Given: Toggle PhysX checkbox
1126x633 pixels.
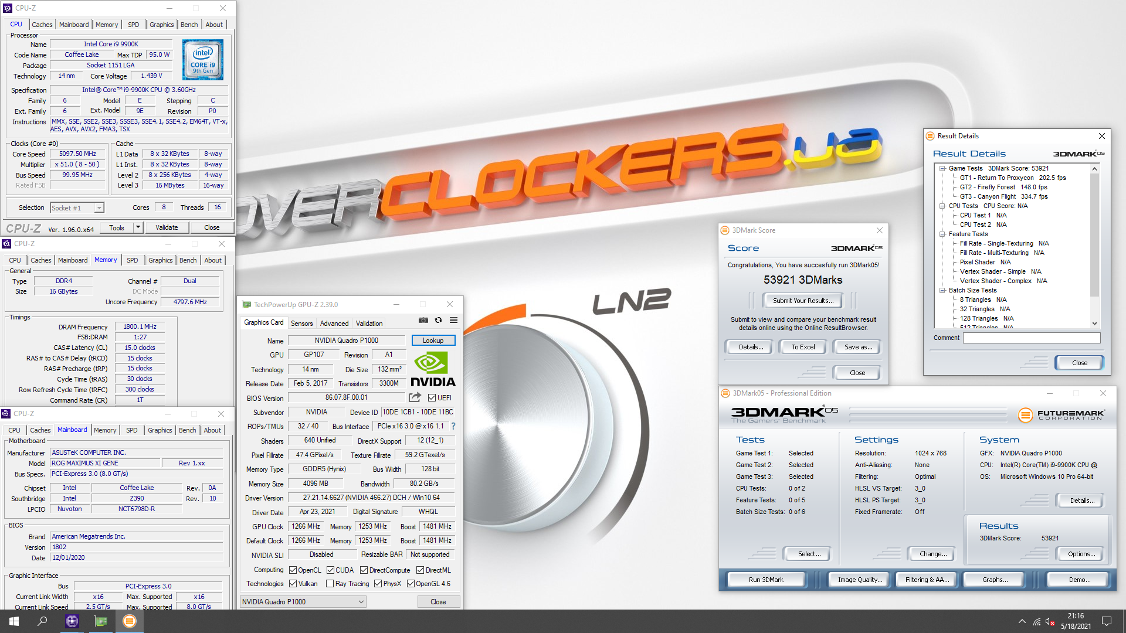Looking at the screenshot, I should tap(378, 584).
